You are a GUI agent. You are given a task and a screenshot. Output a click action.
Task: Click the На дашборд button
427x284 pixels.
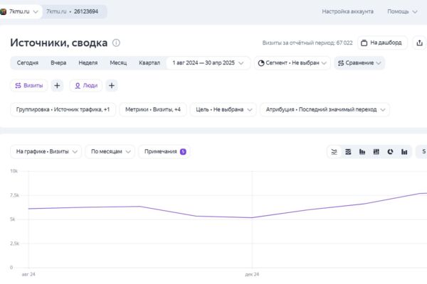[382, 43]
